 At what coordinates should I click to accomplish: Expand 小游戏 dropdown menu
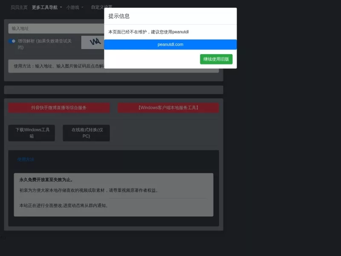click(x=75, y=7)
